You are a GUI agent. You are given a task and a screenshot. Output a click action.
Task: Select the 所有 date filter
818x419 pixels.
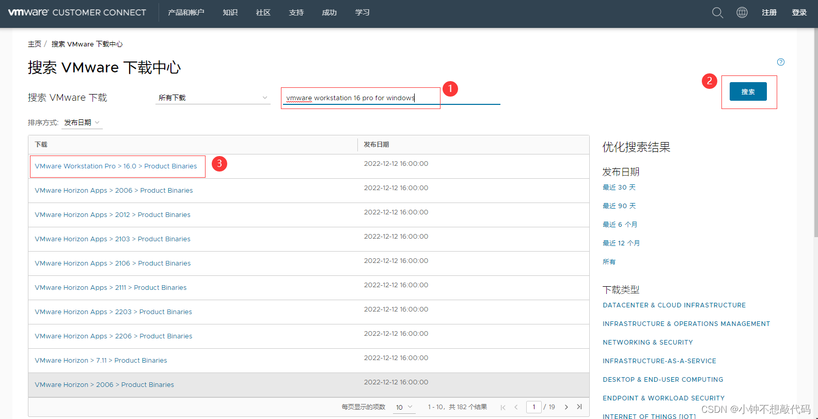609,262
